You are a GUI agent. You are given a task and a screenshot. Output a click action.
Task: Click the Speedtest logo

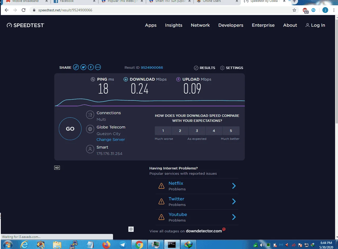[25, 25]
